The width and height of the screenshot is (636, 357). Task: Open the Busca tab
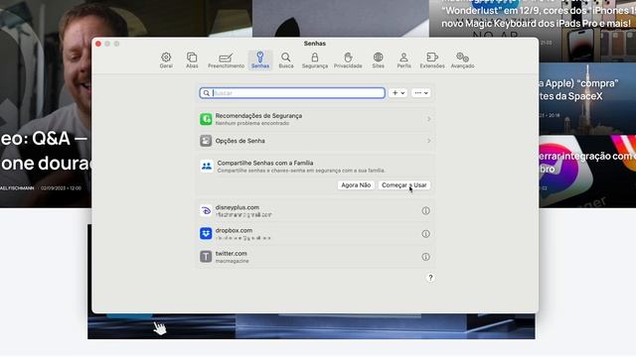point(286,60)
